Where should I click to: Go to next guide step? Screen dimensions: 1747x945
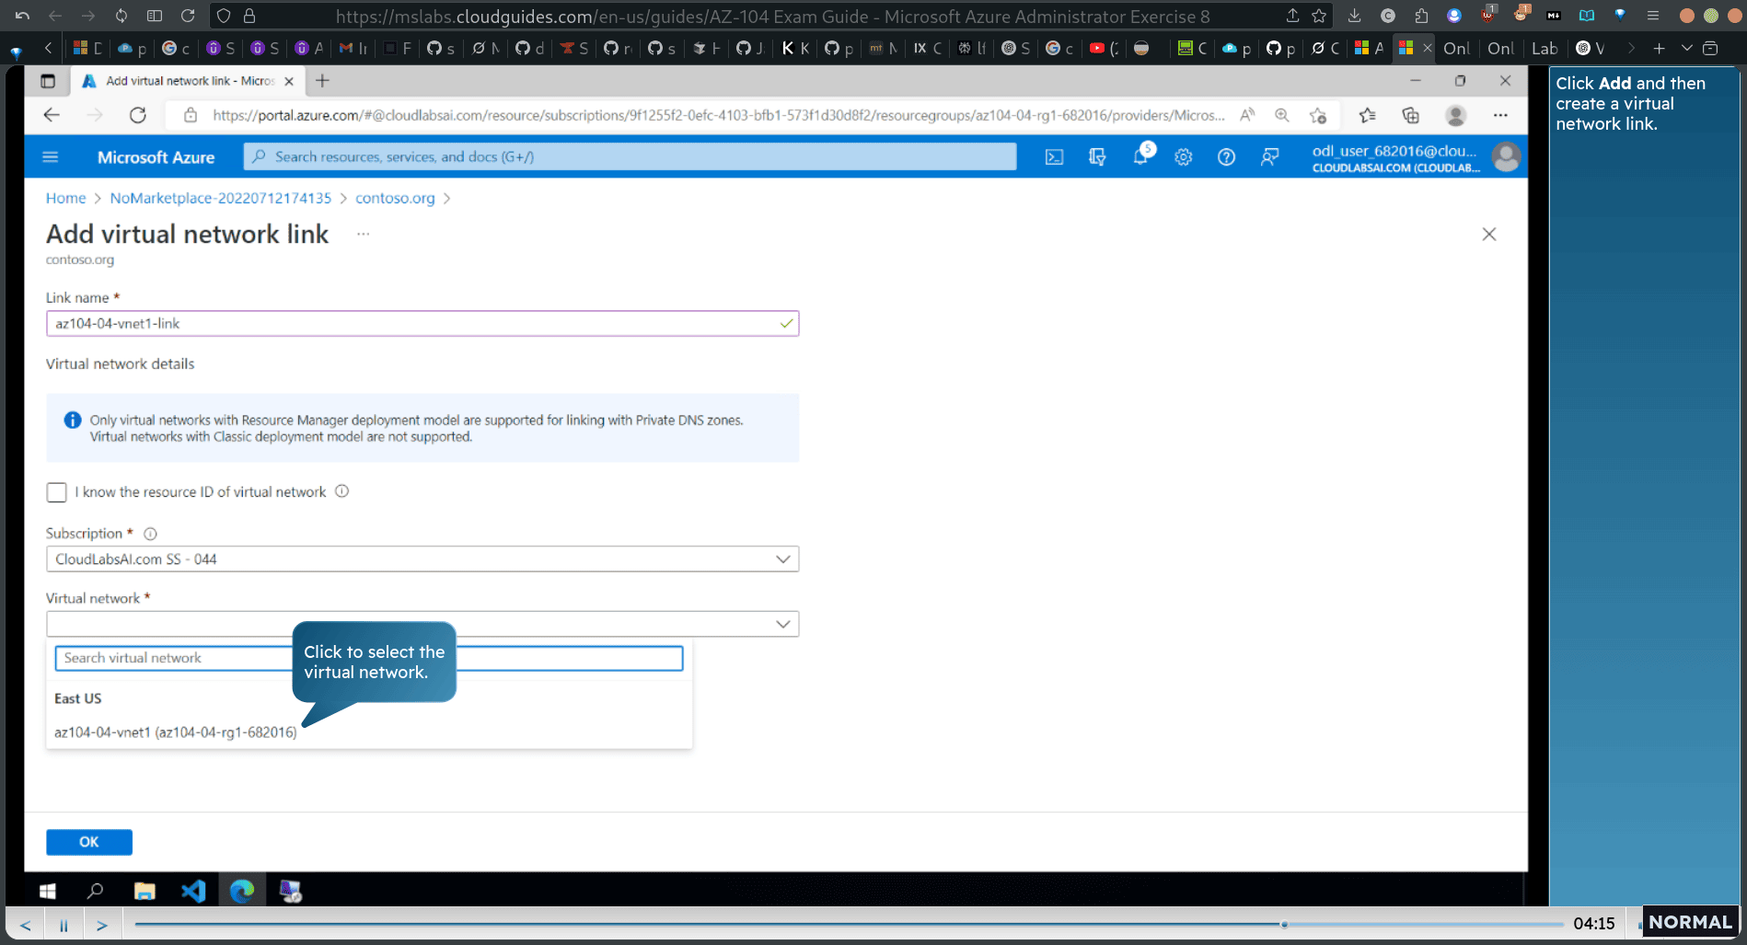(102, 925)
